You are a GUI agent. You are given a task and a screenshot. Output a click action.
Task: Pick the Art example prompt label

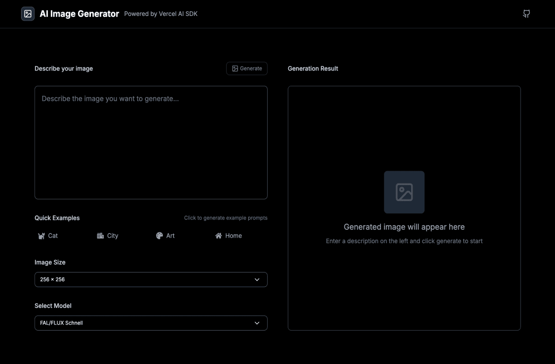pyautogui.click(x=171, y=236)
